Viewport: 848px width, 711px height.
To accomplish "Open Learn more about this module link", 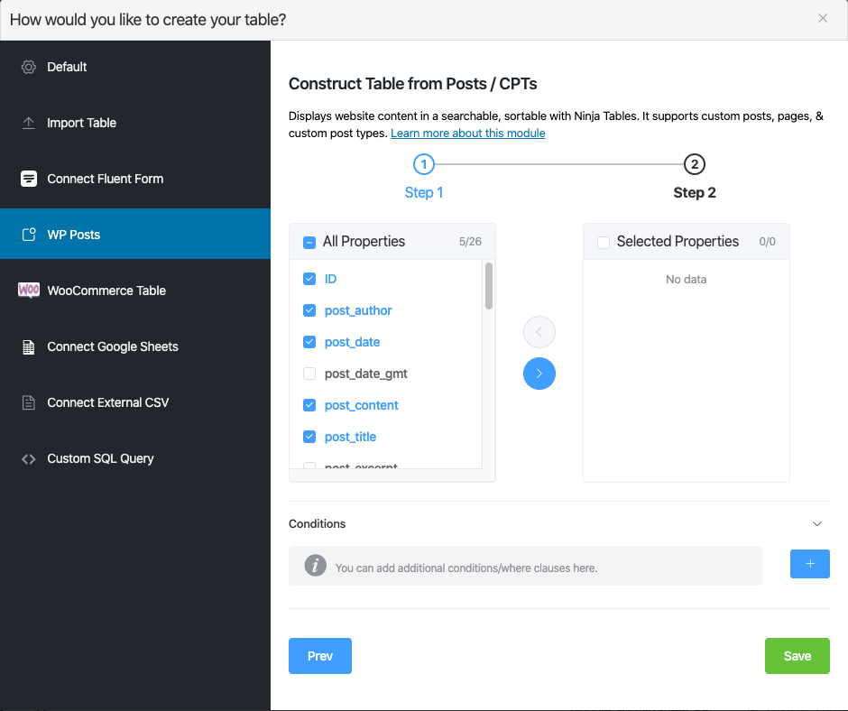I will (x=467, y=134).
